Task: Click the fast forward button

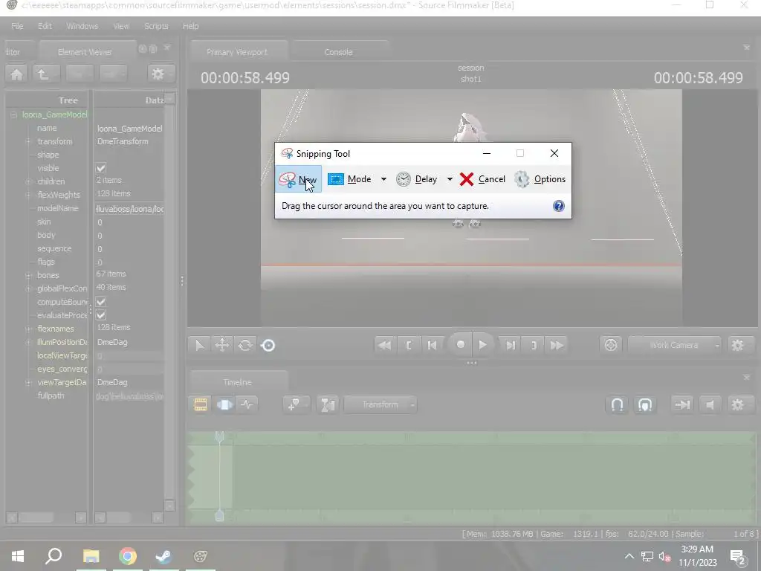Action: pos(557,345)
